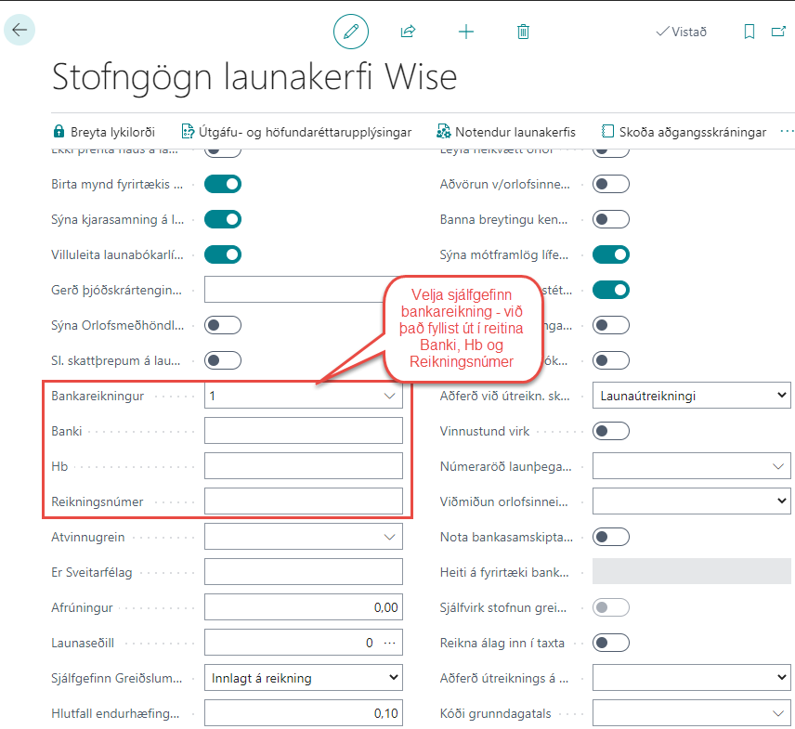This screenshot has height=729, width=795.
Task: Open Aðferð við útreikn. dropdown Launaútreikningi
Action: [691, 397]
